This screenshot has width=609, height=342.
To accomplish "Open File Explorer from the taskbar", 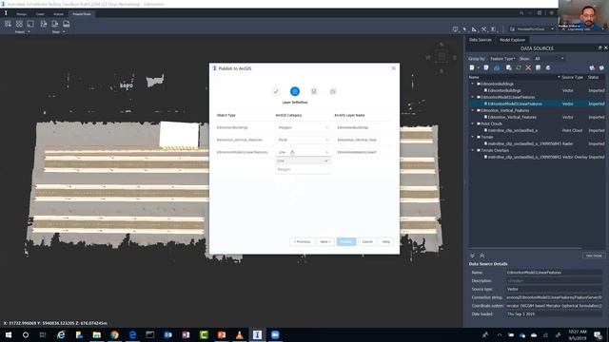I will click(x=97, y=334).
